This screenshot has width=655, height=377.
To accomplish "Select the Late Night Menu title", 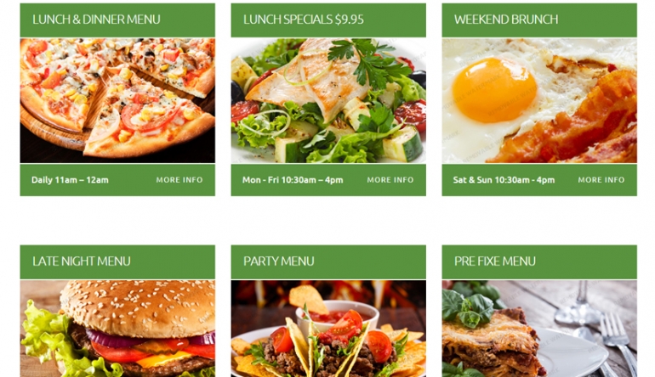I will [82, 261].
